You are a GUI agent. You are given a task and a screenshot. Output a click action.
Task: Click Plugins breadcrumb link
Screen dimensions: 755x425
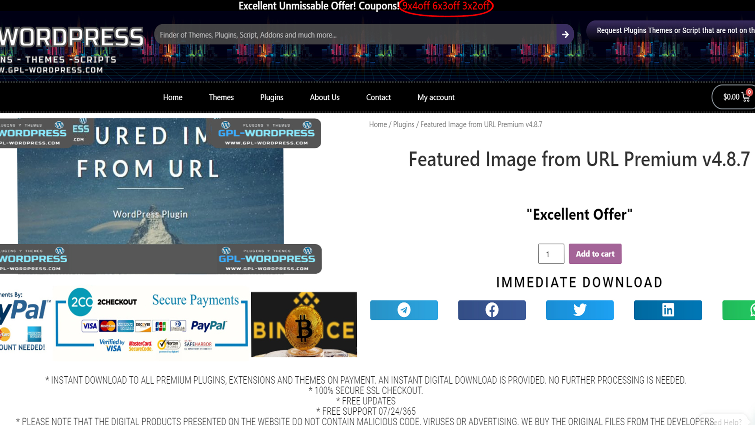coord(403,124)
